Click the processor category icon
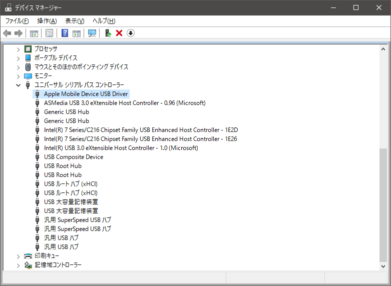391x286 pixels. [x=28, y=49]
